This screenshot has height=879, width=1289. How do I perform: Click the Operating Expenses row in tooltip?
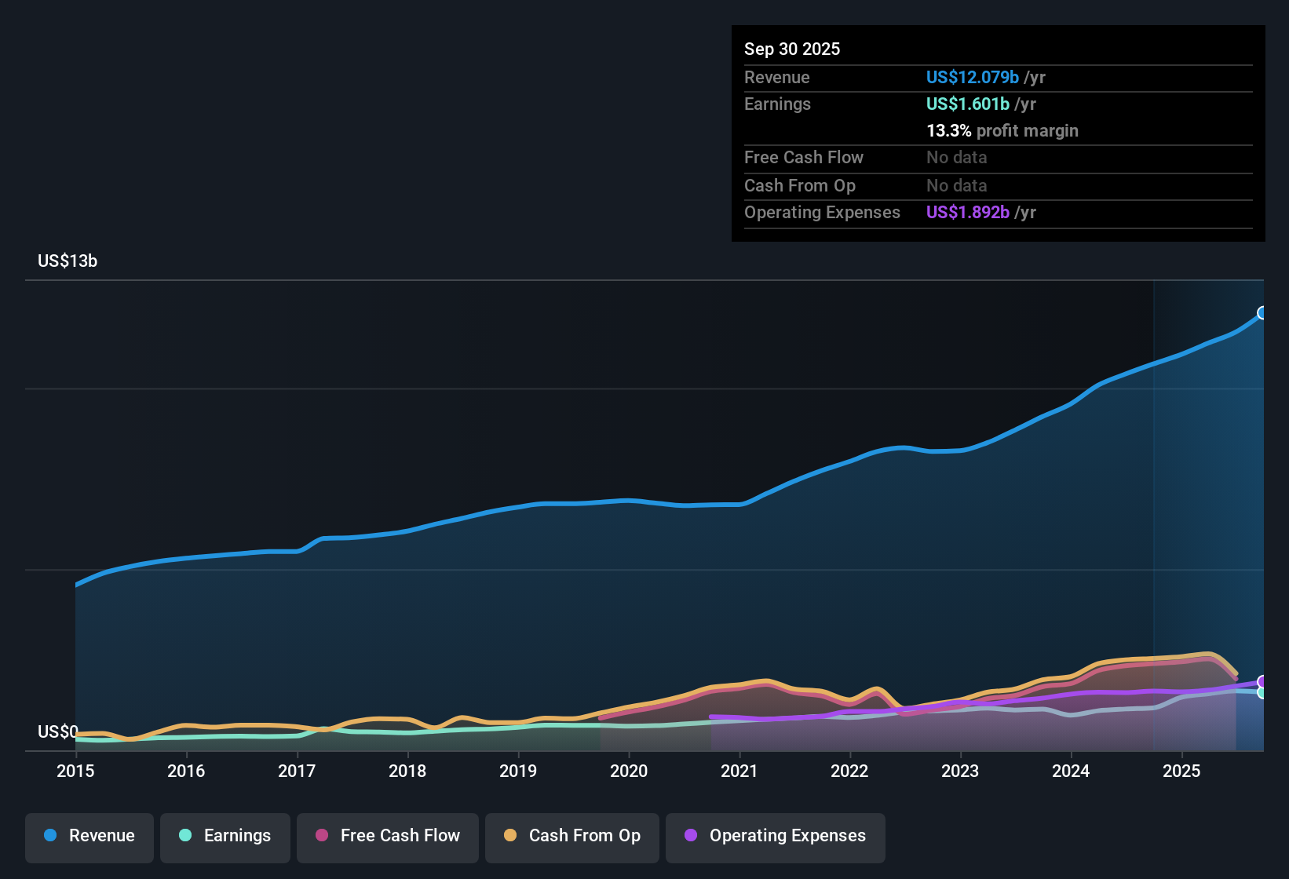pos(822,212)
